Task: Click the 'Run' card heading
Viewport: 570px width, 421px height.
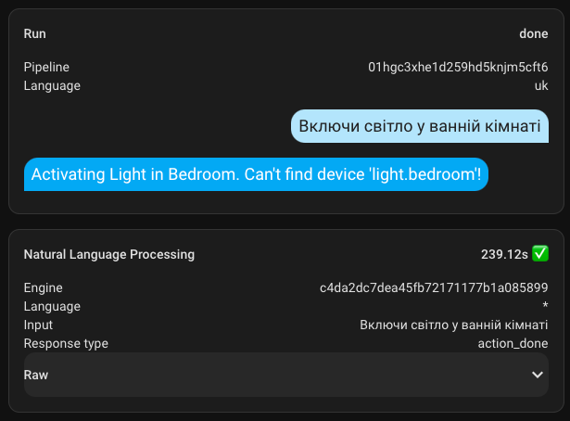Action: tap(35, 33)
